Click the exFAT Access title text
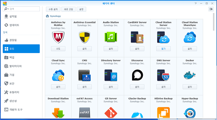 click(84, 99)
